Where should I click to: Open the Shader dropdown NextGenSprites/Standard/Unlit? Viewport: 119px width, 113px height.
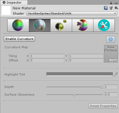(72, 14)
